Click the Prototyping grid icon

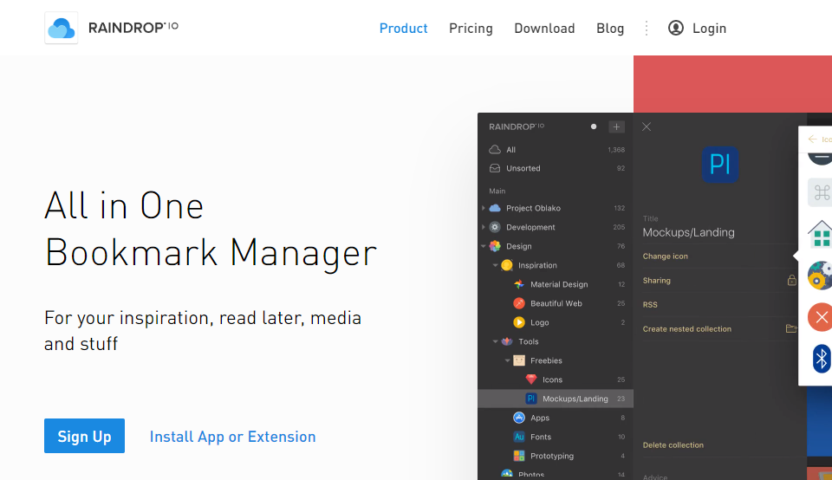point(519,456)
